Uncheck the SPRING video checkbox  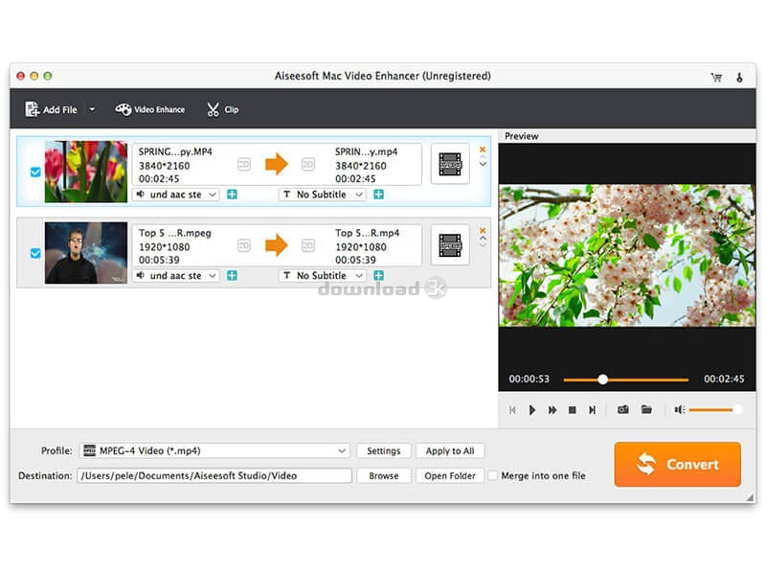tap(35, 172)
